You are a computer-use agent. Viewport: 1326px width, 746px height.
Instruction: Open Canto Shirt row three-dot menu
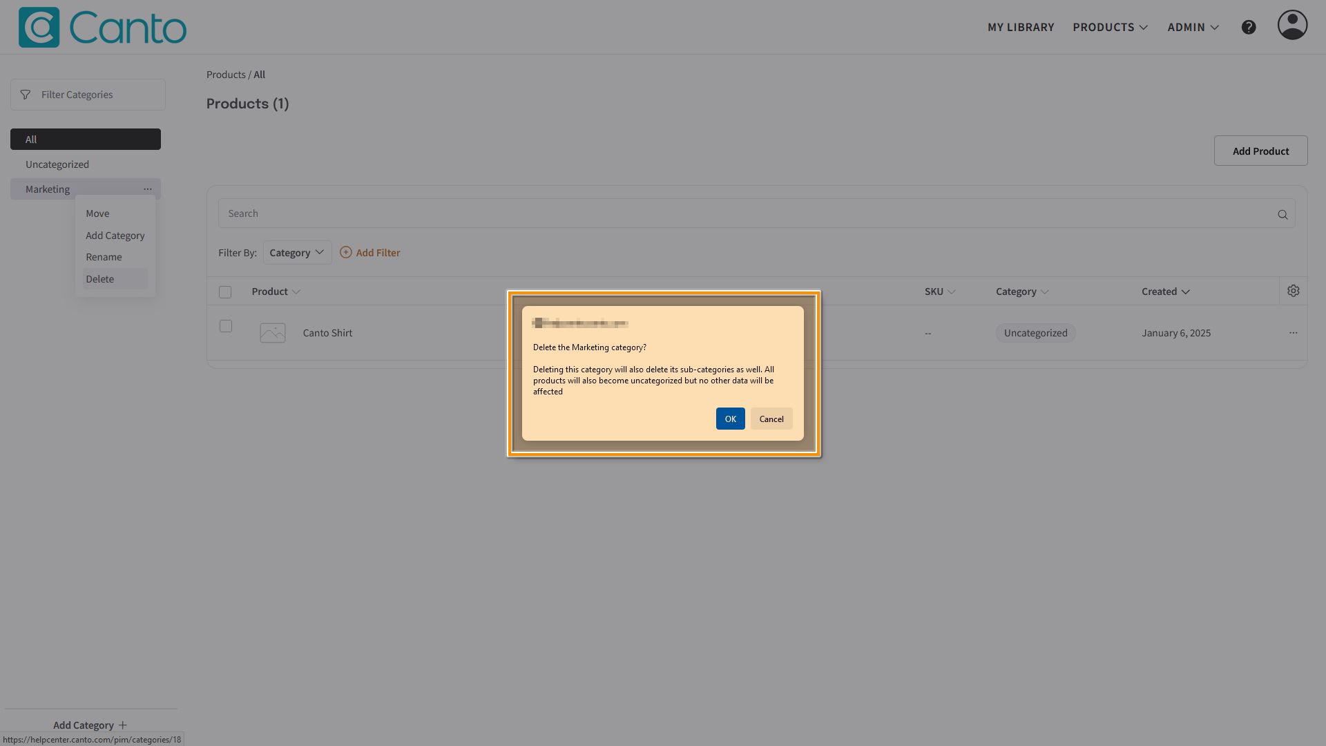(1294, 333)
